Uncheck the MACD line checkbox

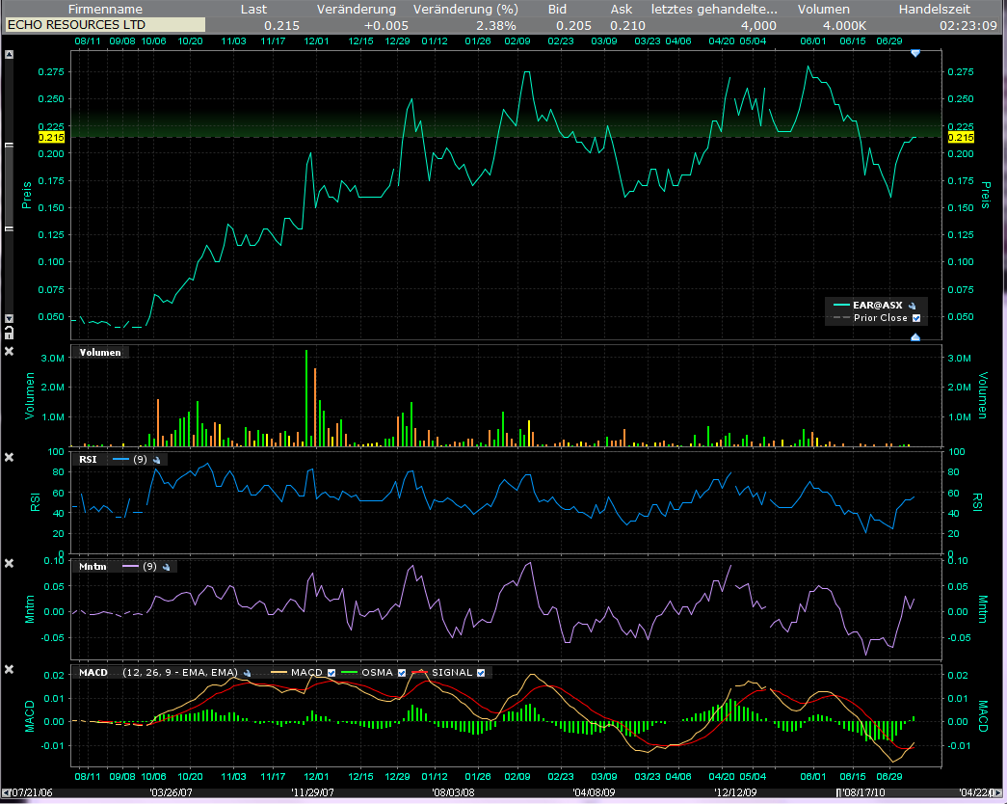pyautogui.click(x=332, y=673)
